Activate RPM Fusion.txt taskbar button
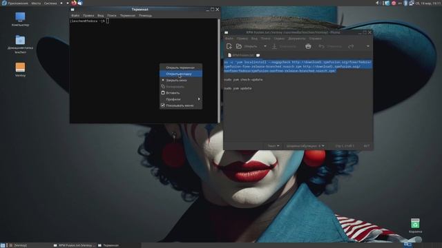442x248 pixels. coord(75,245)
